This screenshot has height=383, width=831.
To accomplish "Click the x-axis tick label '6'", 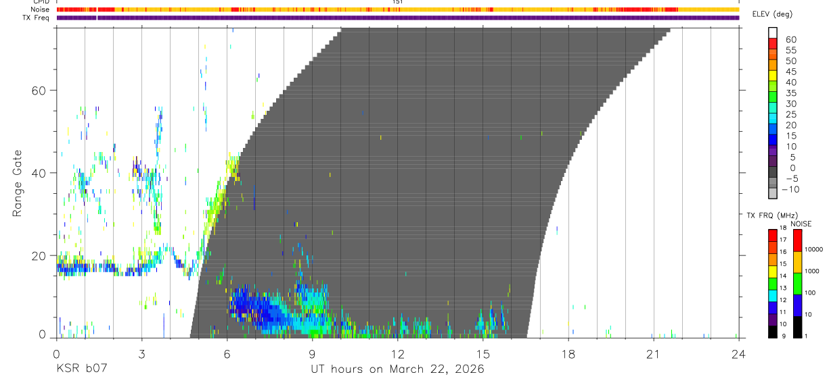I will (227, 354).
